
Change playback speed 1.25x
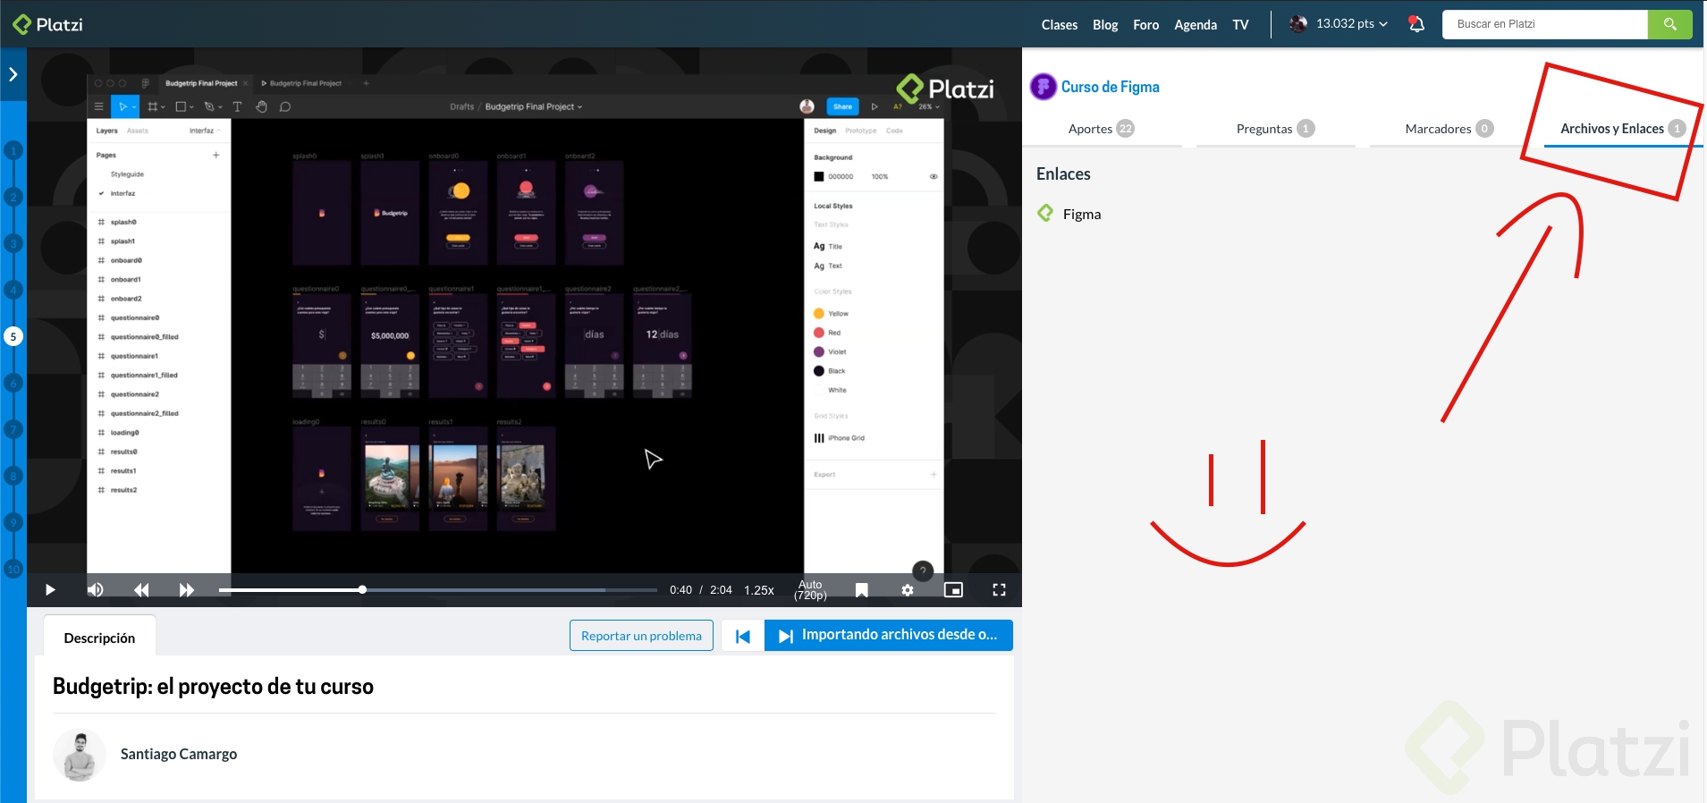point(759,590)
